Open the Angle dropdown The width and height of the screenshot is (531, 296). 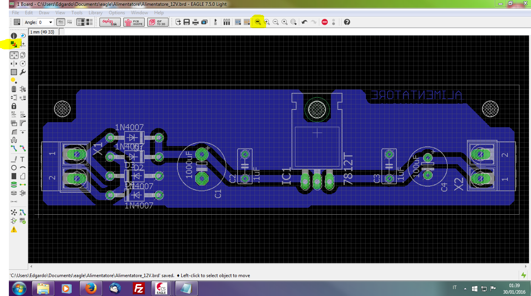click(50, 22)
